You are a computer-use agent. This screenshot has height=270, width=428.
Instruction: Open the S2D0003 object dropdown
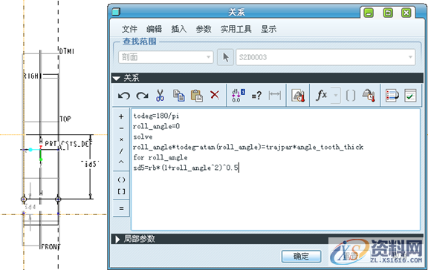tap(325, 57)
